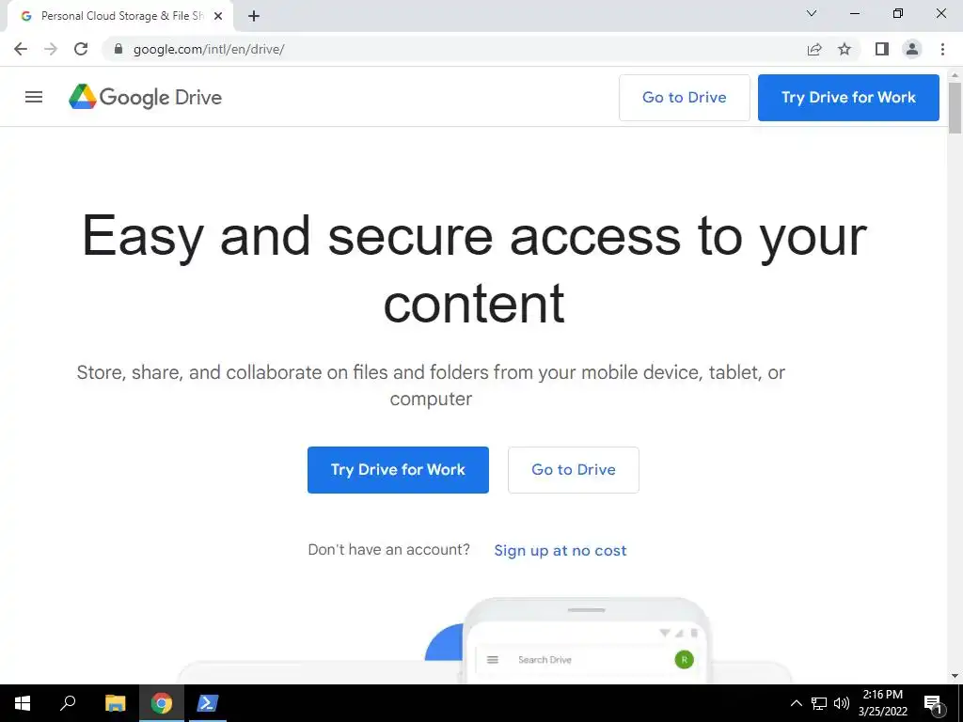The image size is (963, 722).
Task: Open the Chrome profile avatar
Action: [912, 49]
